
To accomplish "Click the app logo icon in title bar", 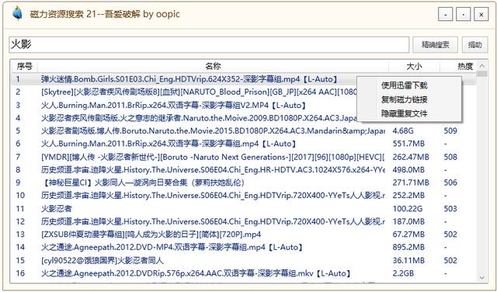I will [17, 14].
